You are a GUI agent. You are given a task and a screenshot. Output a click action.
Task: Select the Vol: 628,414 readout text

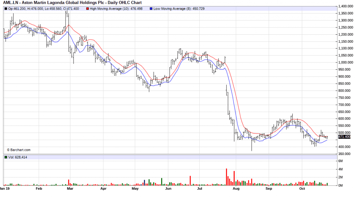(x=18, y=158)
